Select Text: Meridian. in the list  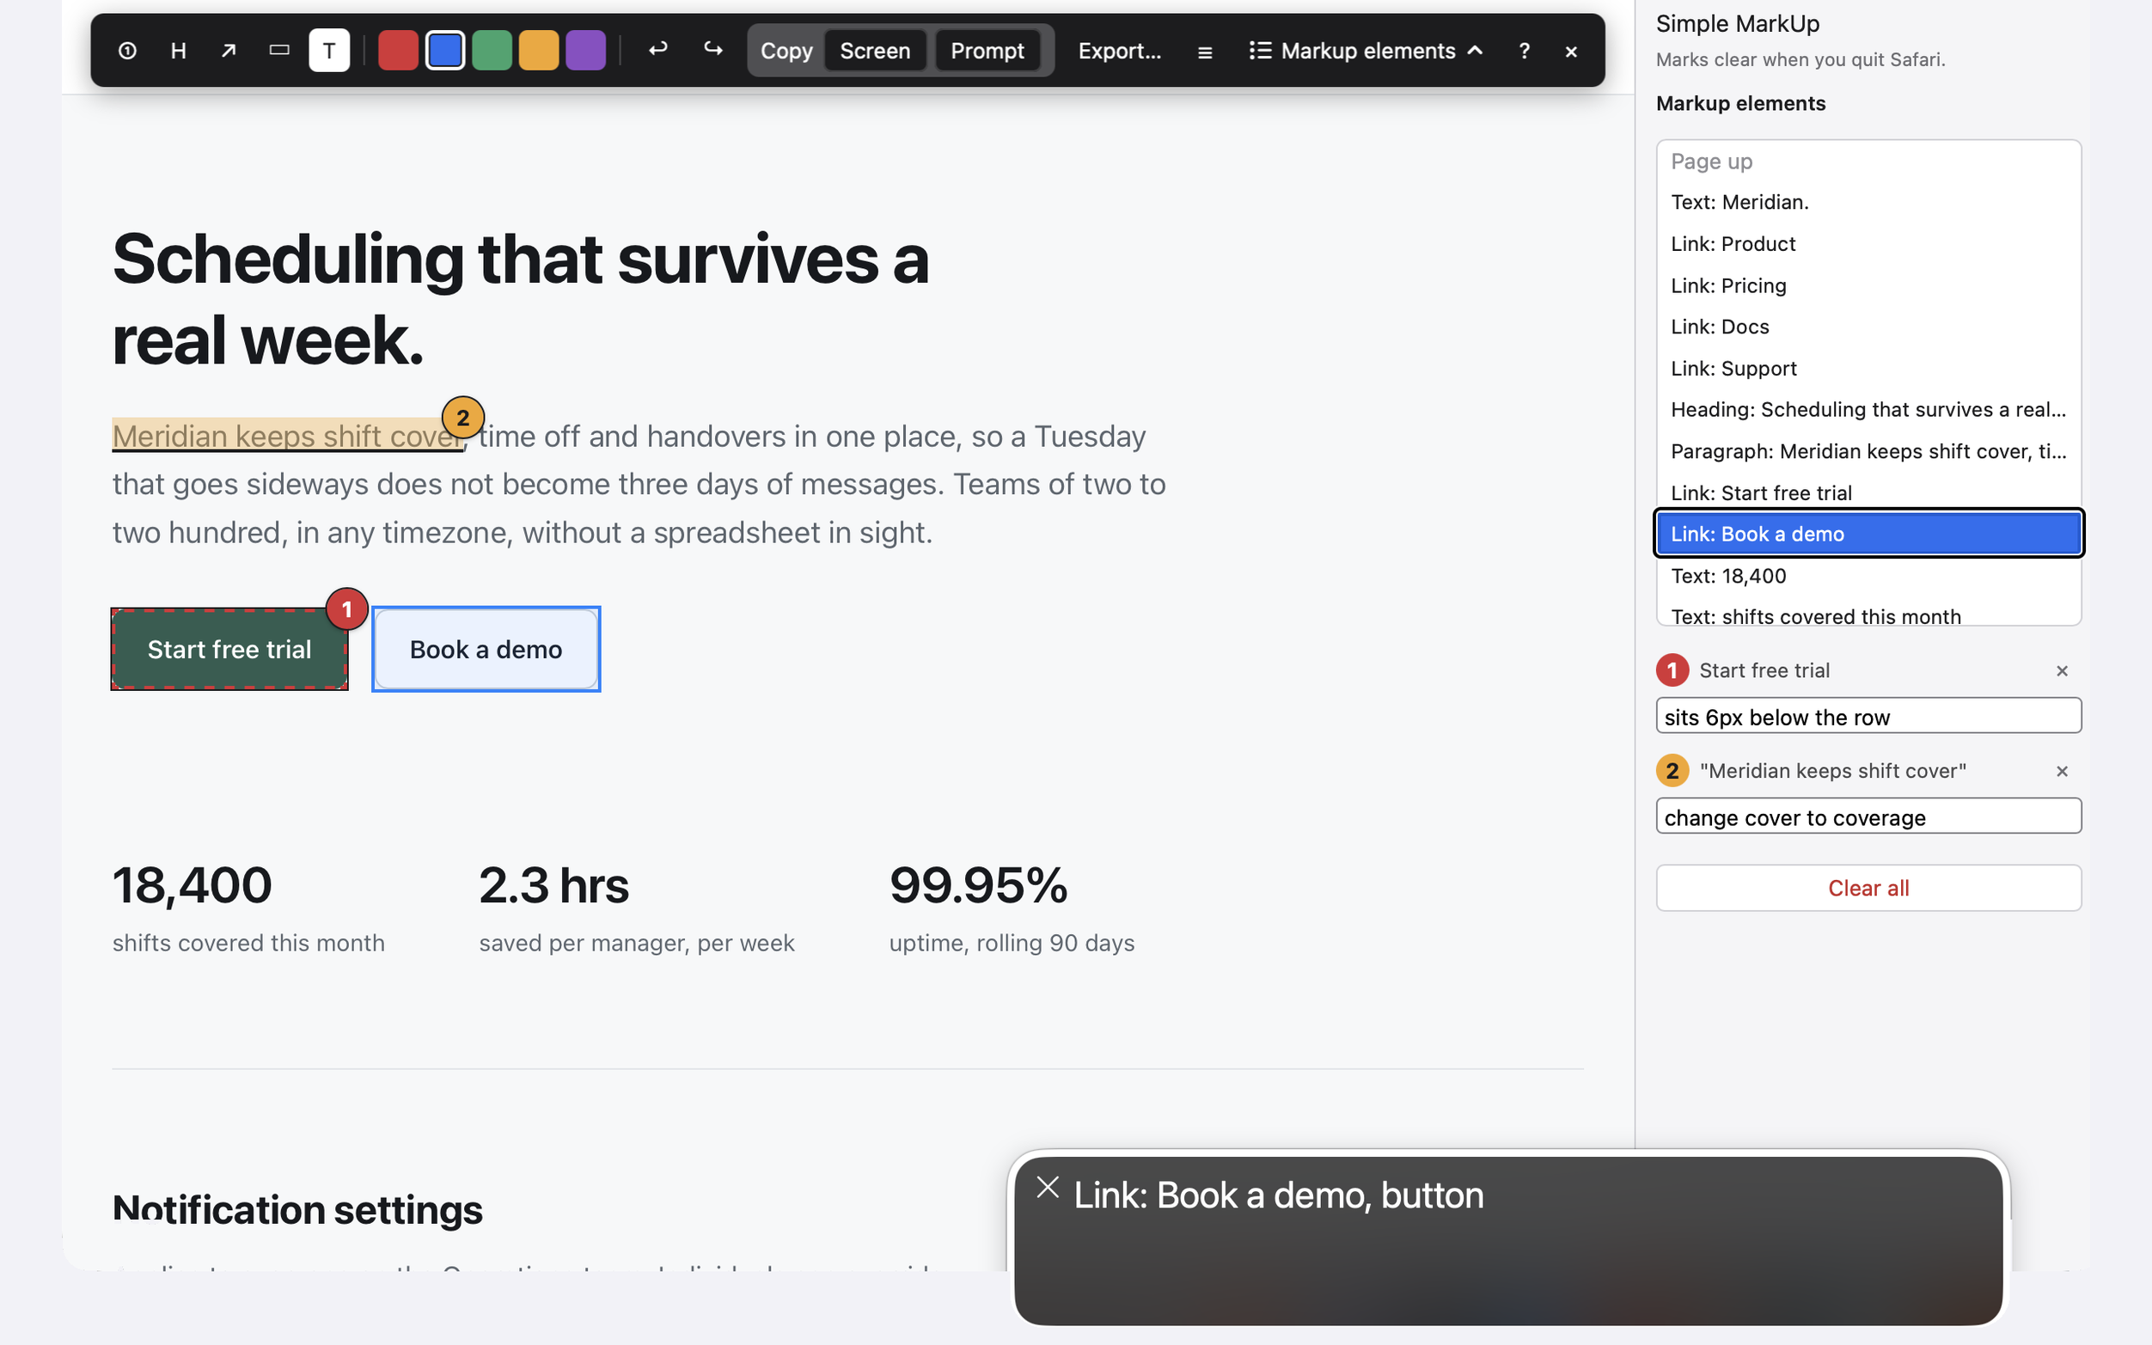(x=1868, y=202)
